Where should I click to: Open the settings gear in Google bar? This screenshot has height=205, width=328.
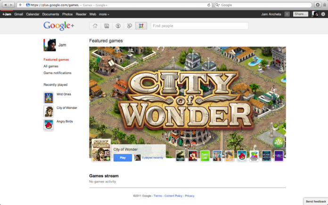(x=323, y=14)
